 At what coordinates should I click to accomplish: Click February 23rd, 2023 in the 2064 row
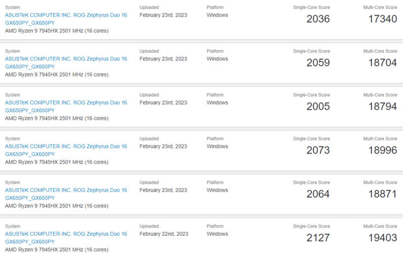pos(163,190)
